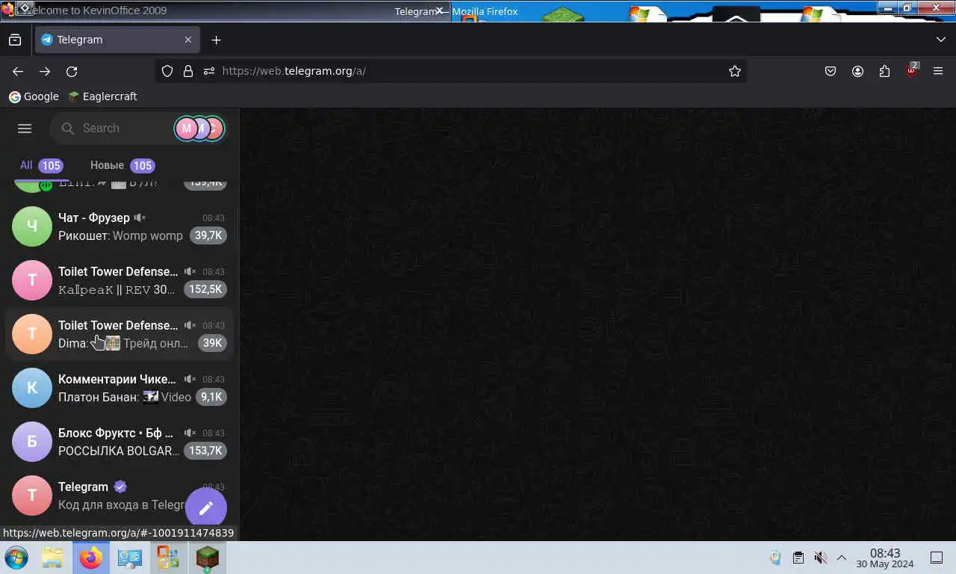Bookmark this page with the star
The image size is (956, 574).
coord(735,71)
